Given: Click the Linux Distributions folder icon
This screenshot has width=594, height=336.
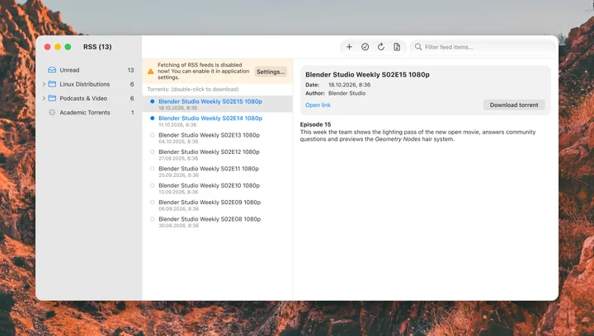Looking at the screenshot, I should 52,84.
